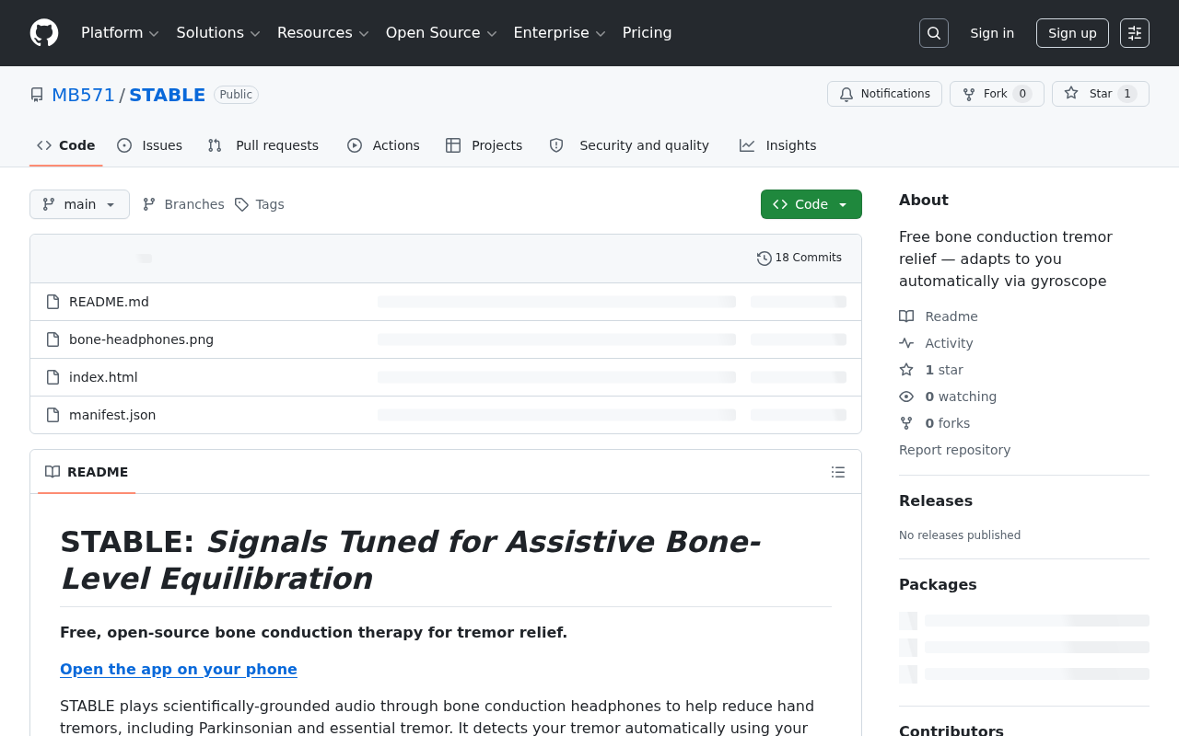Click the fork icon beside 0 forks
Screen dimensions: 1179x736
[x=906, y=423]
